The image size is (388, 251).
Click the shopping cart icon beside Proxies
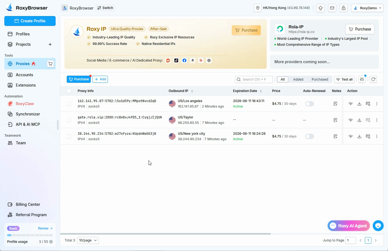[x=50, y=64]
